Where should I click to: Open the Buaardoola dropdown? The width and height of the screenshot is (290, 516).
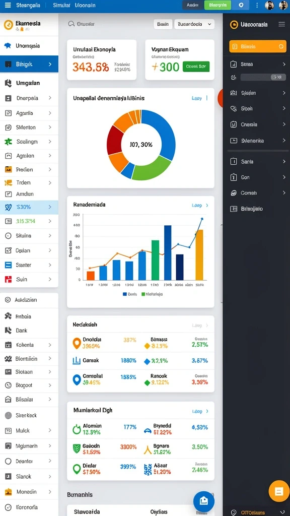click(x=194, y=24)
